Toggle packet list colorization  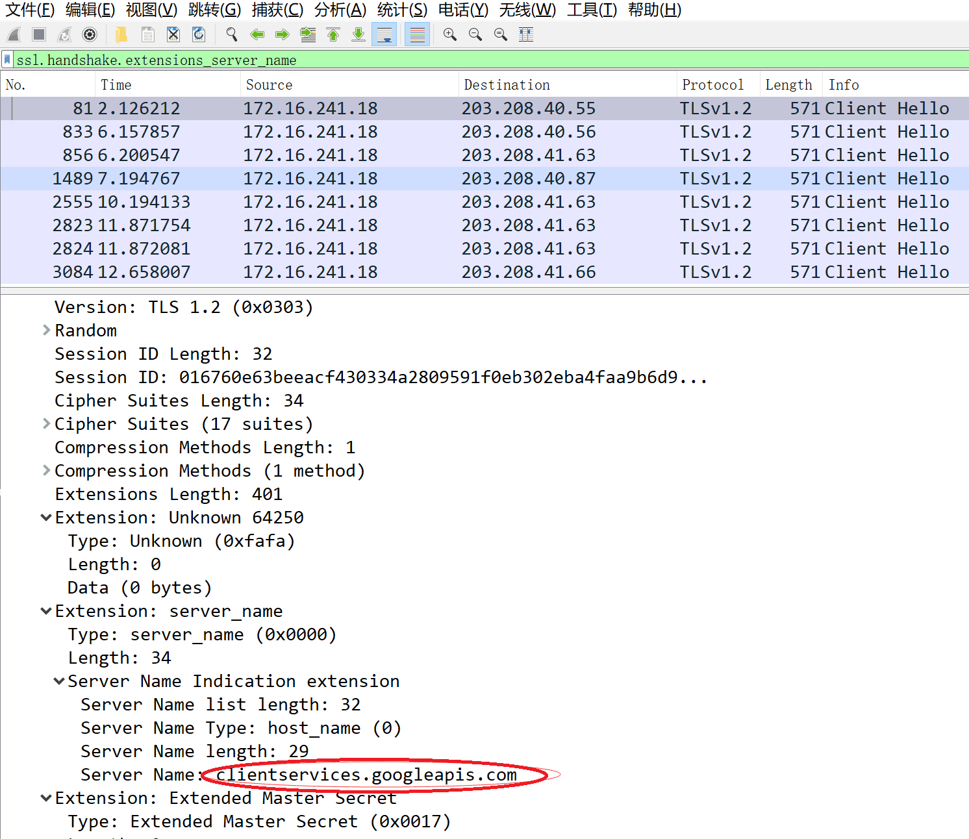click(x=417, y=34)
